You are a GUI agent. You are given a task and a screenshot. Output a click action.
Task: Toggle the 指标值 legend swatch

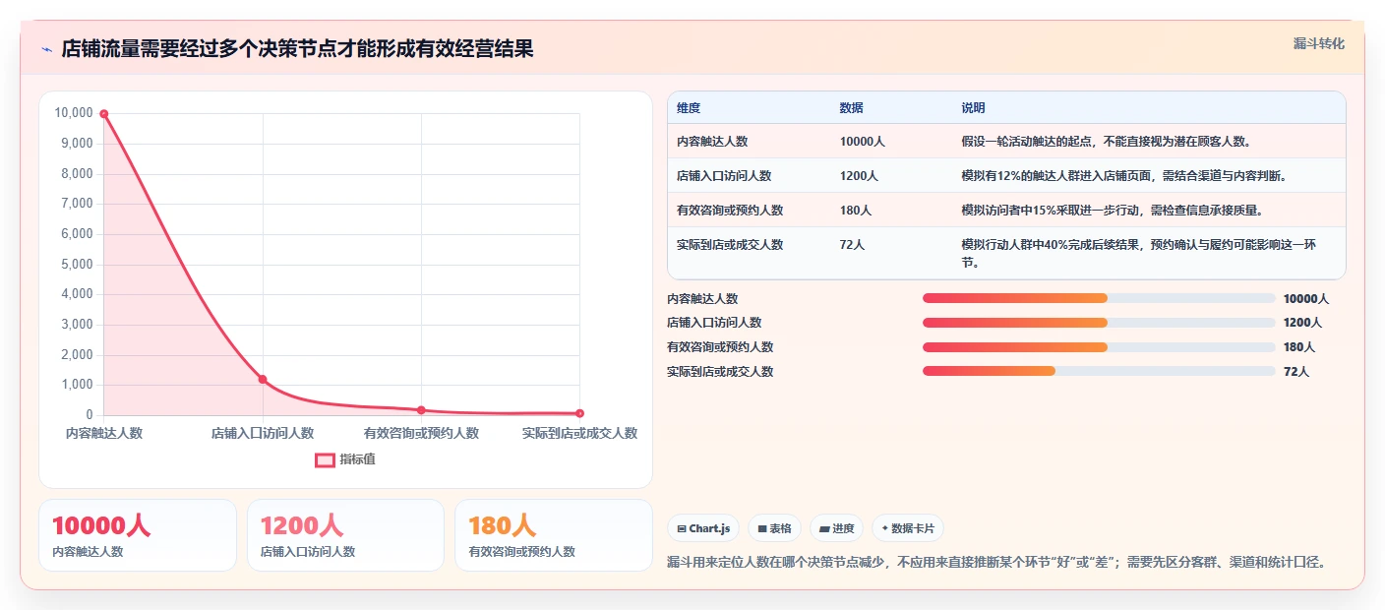pyautogui.click(x=325, y=459)
